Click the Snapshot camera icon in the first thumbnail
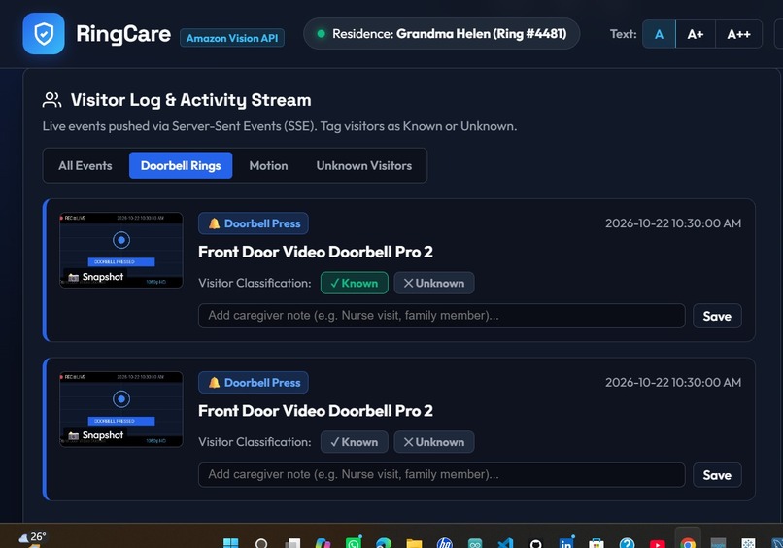 point(74,277)
